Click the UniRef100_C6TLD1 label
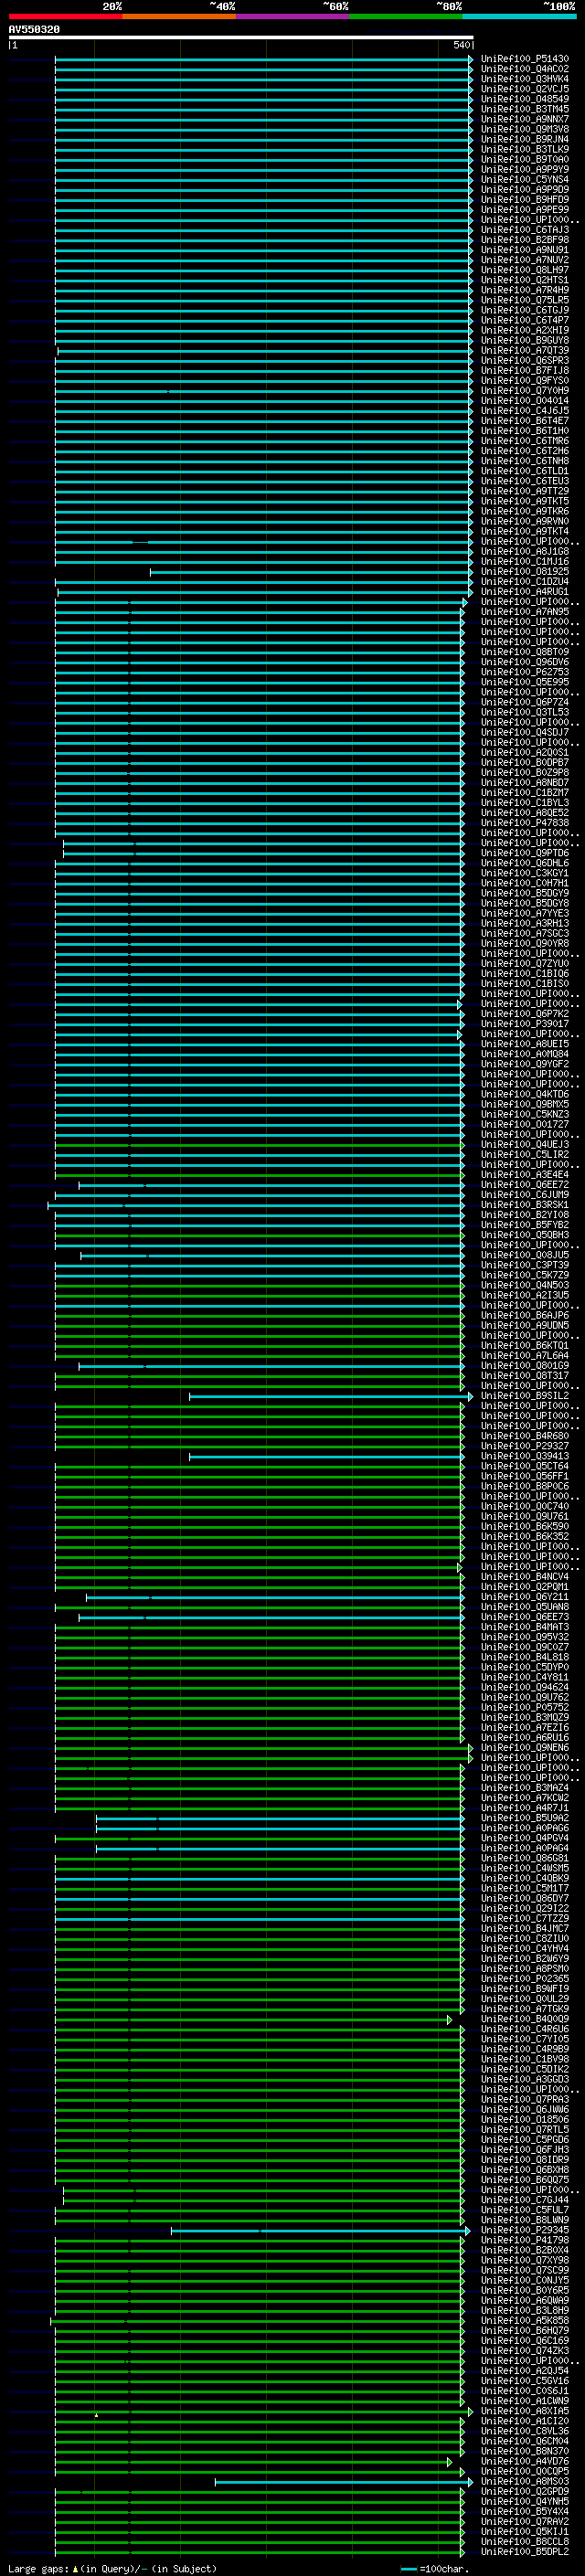Image resolution: width=585 pixels, height=2576 pixels. [525, 471]
